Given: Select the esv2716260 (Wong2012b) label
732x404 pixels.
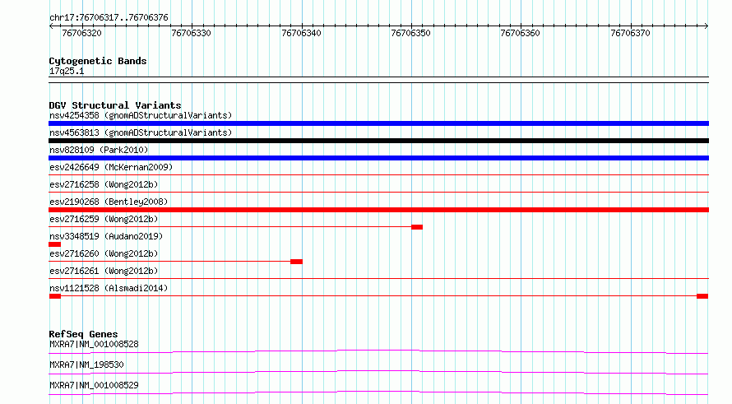Looking at the screenshot, I should click(104, 253).
